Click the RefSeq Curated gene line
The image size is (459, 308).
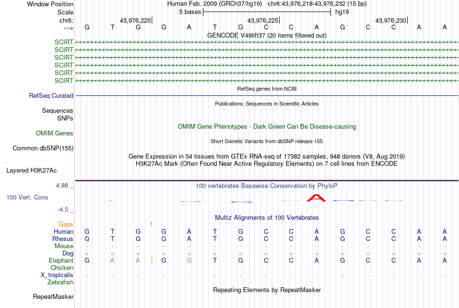[x=267, y=96]
